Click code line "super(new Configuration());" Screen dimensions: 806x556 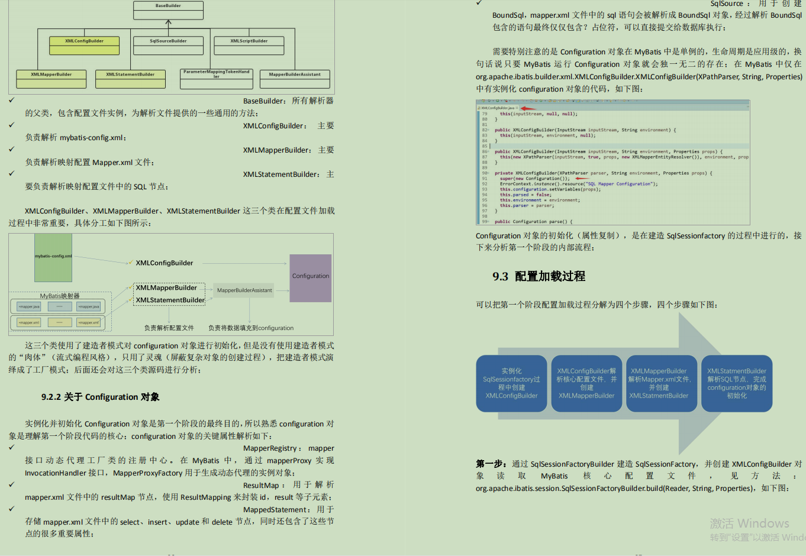534,179
